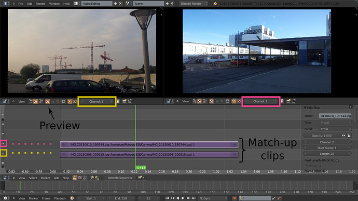
Task: Open the Render menu
Action: point(40,4)
